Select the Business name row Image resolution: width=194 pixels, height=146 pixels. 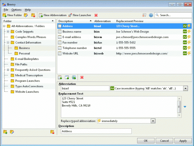(x=125, y=32)
